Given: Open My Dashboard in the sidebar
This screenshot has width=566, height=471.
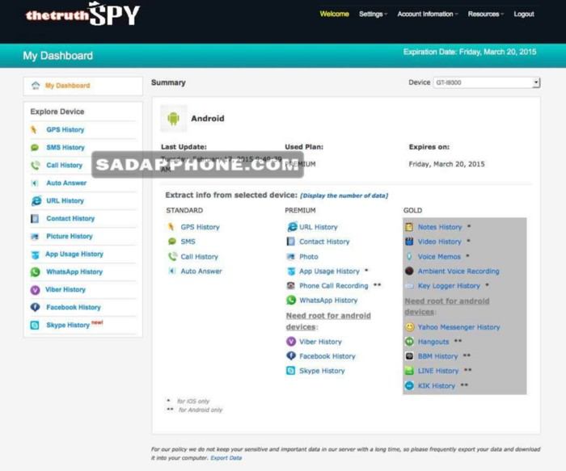Looking at the screenshot, I should pos(67,86).
